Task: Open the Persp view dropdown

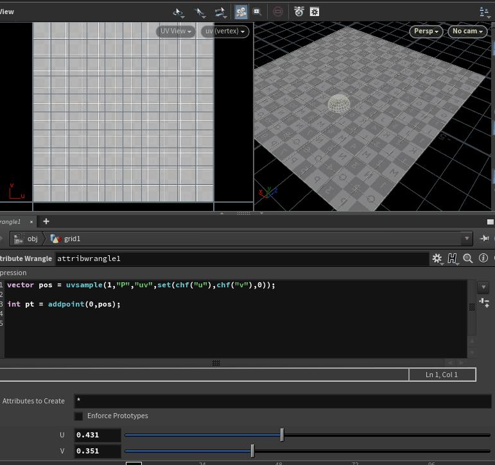Action: [426, 31]
